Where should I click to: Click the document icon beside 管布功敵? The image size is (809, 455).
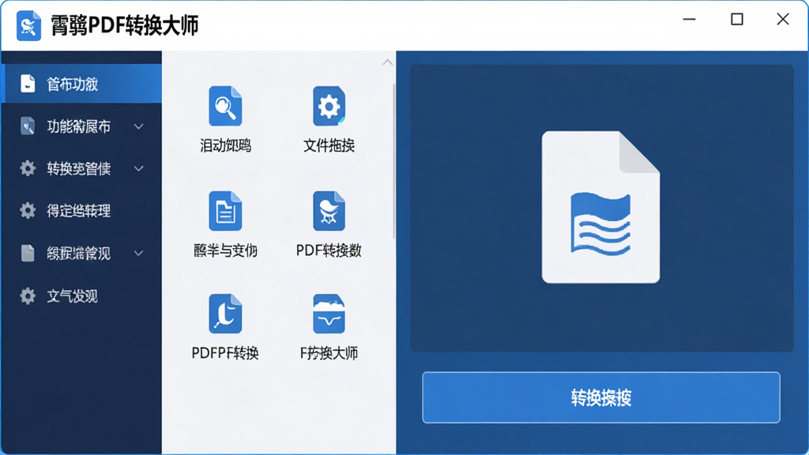(28, 84)
